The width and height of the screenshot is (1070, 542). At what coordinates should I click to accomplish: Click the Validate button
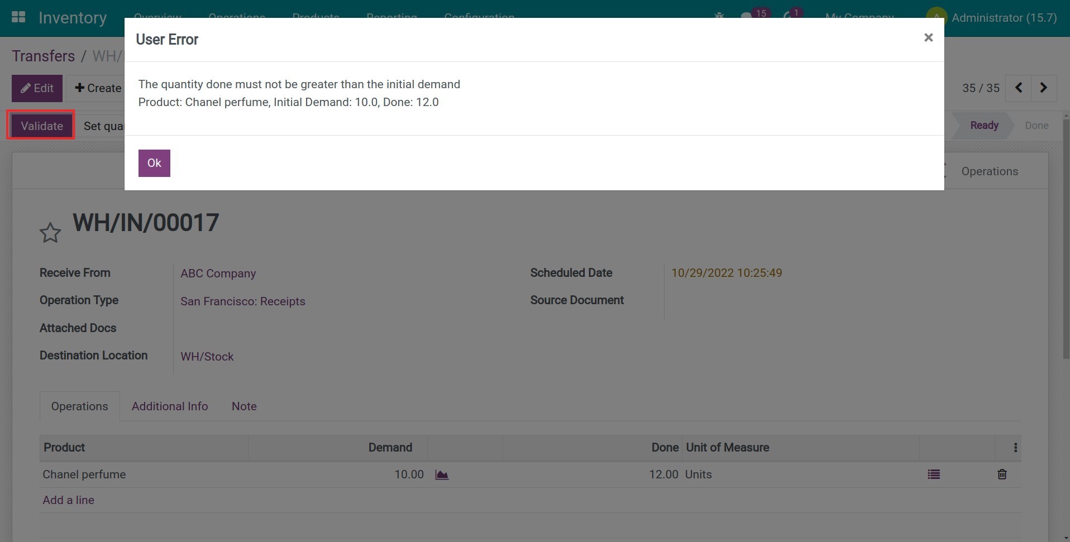point(42,126)
